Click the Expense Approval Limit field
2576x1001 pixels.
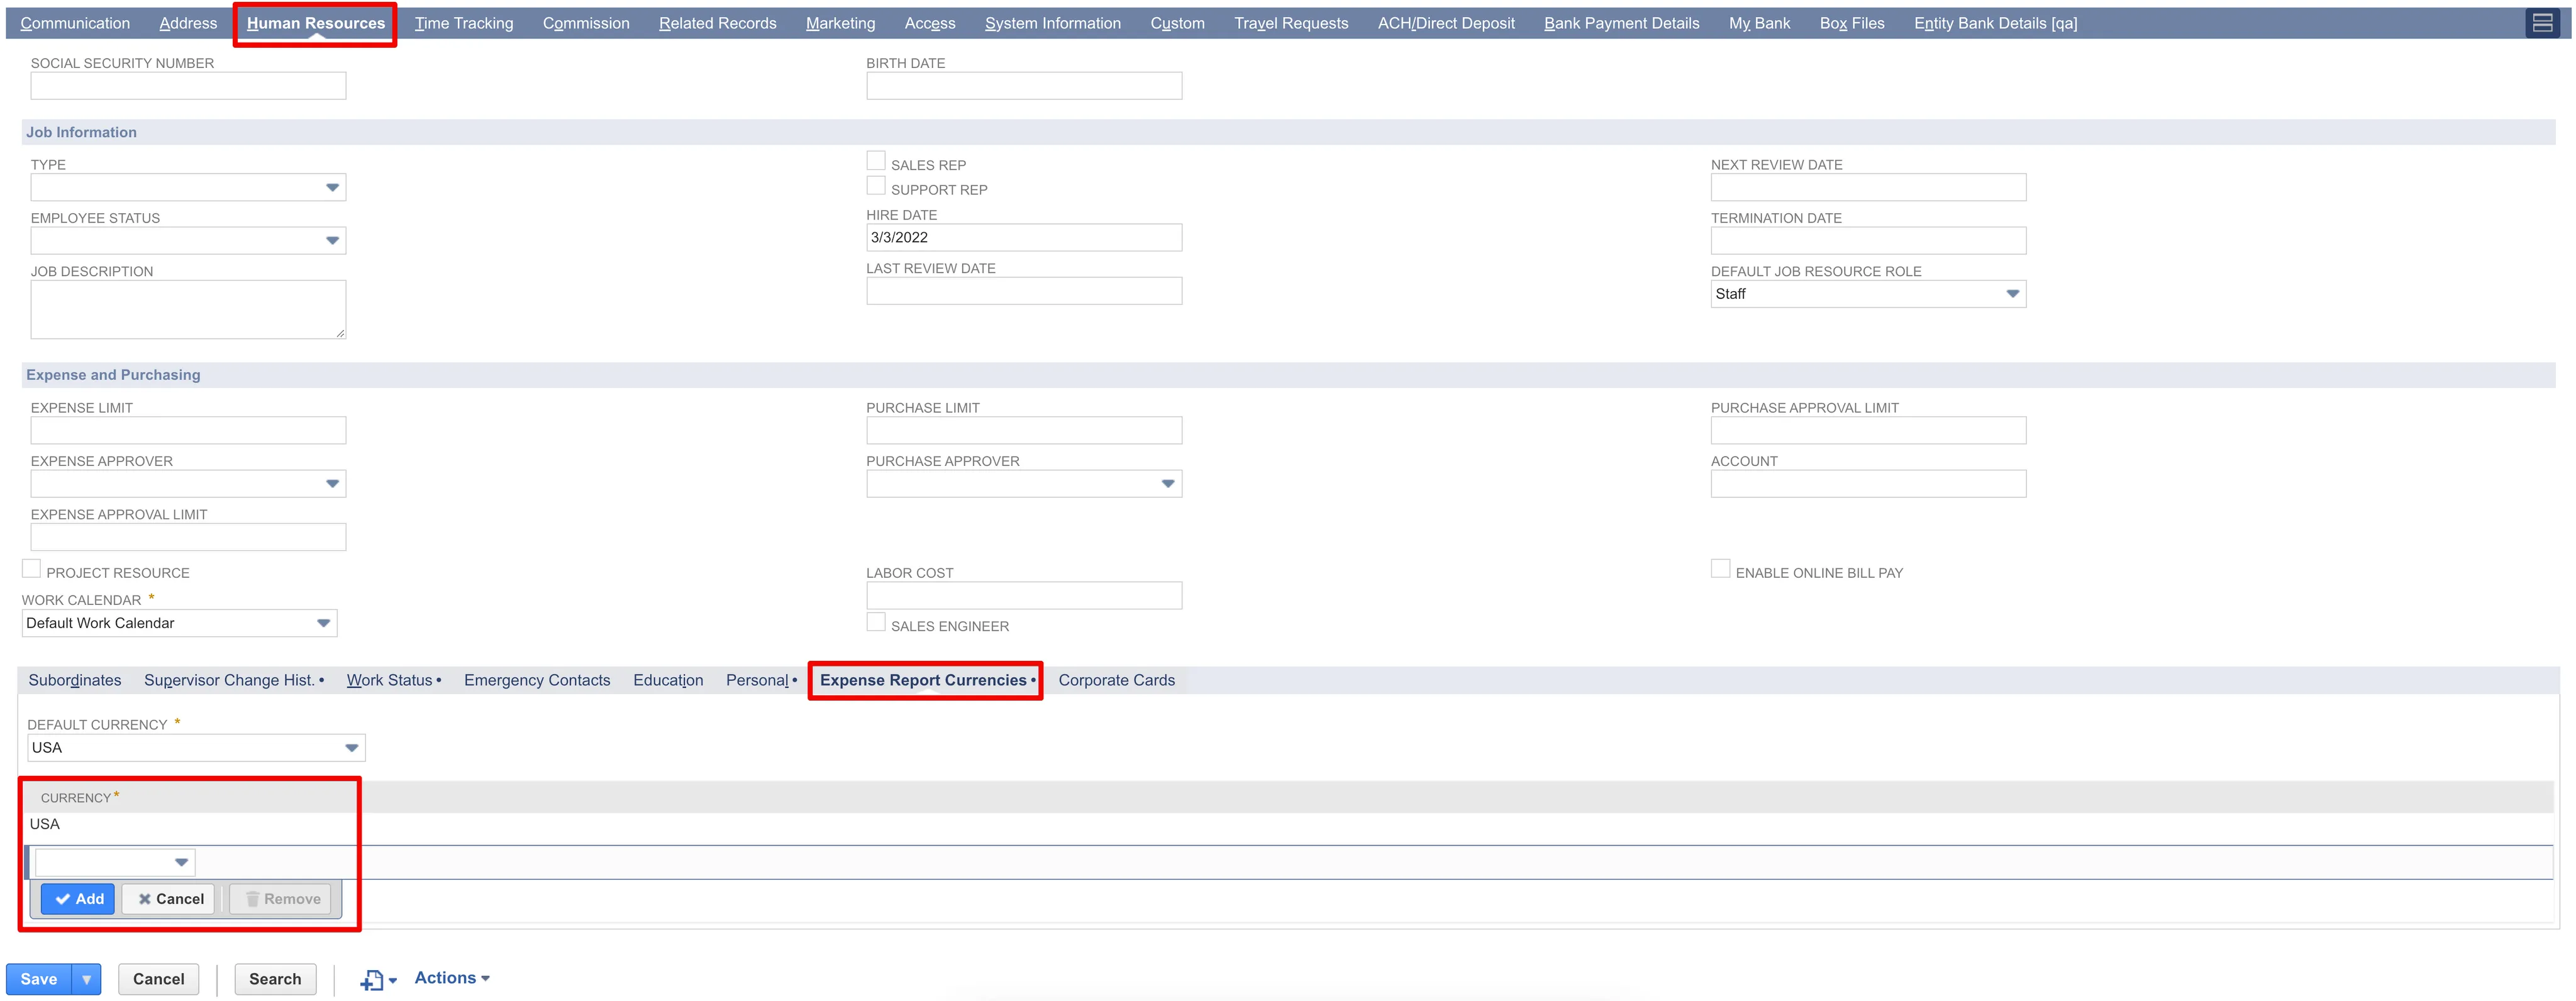point(188,537)
